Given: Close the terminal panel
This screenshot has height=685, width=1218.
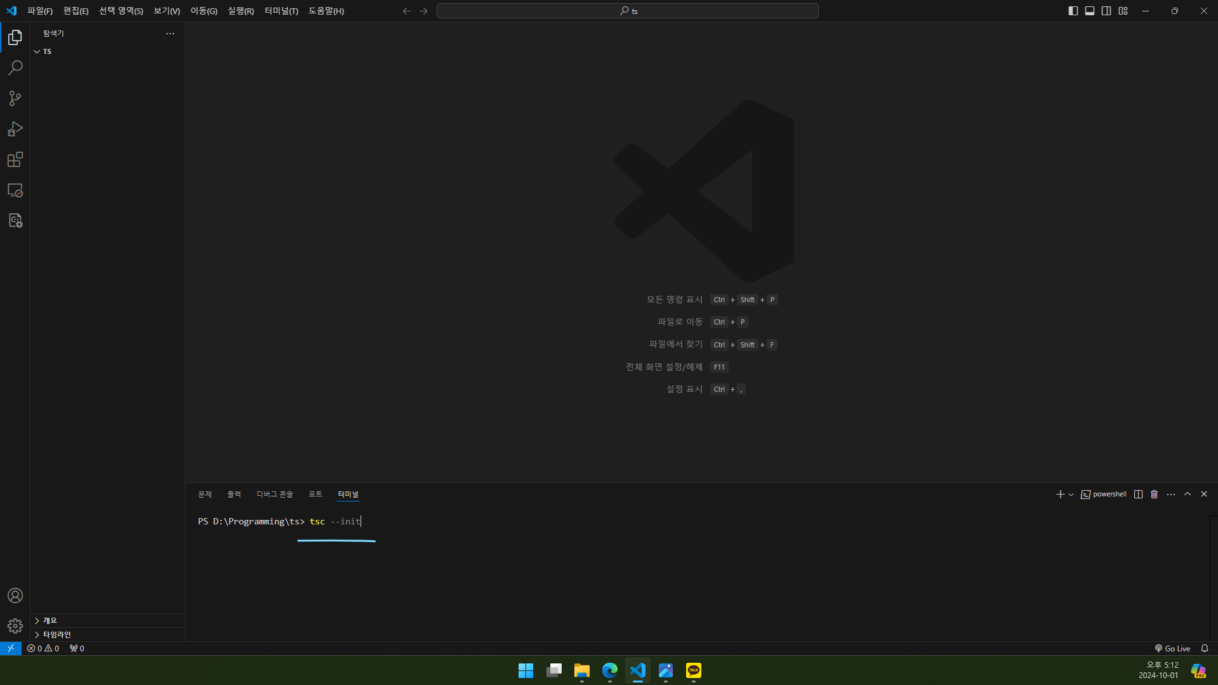Looking at the screenshot, I should coord(1204,494).
